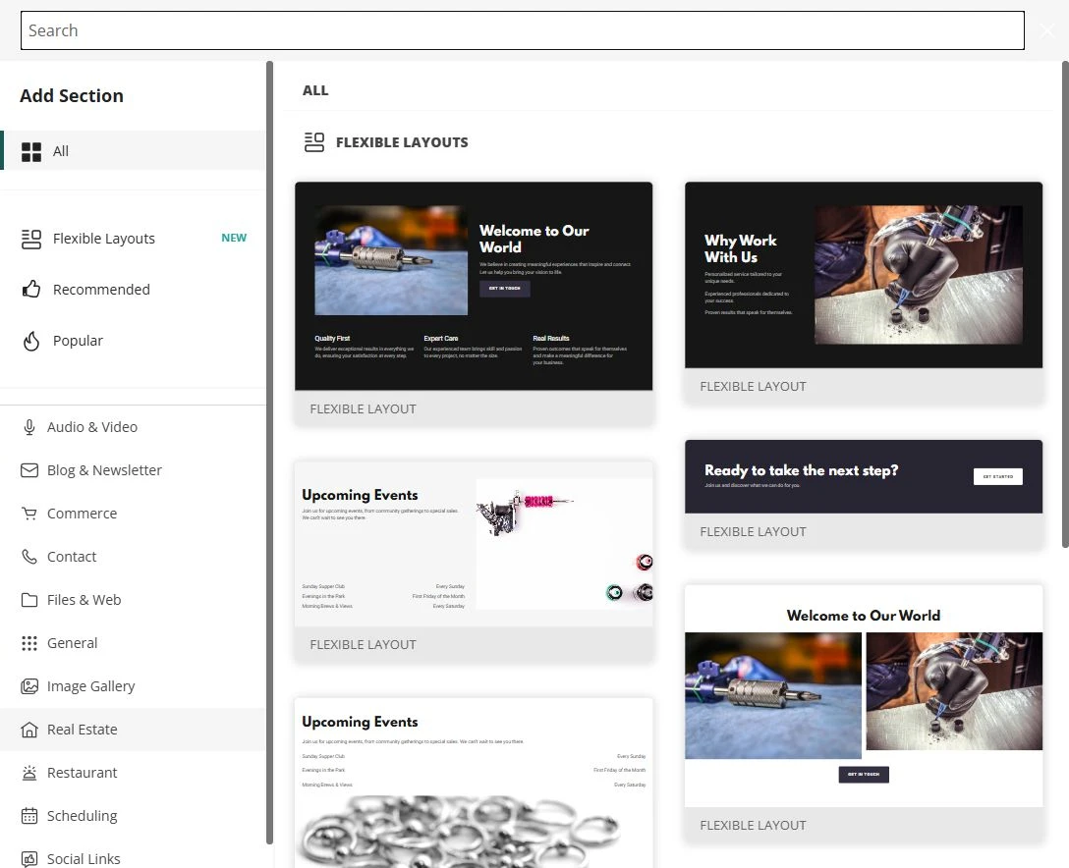Open the Scheduling category
This screenshot has width=1069, height=868.
click(x=134, y=816)
